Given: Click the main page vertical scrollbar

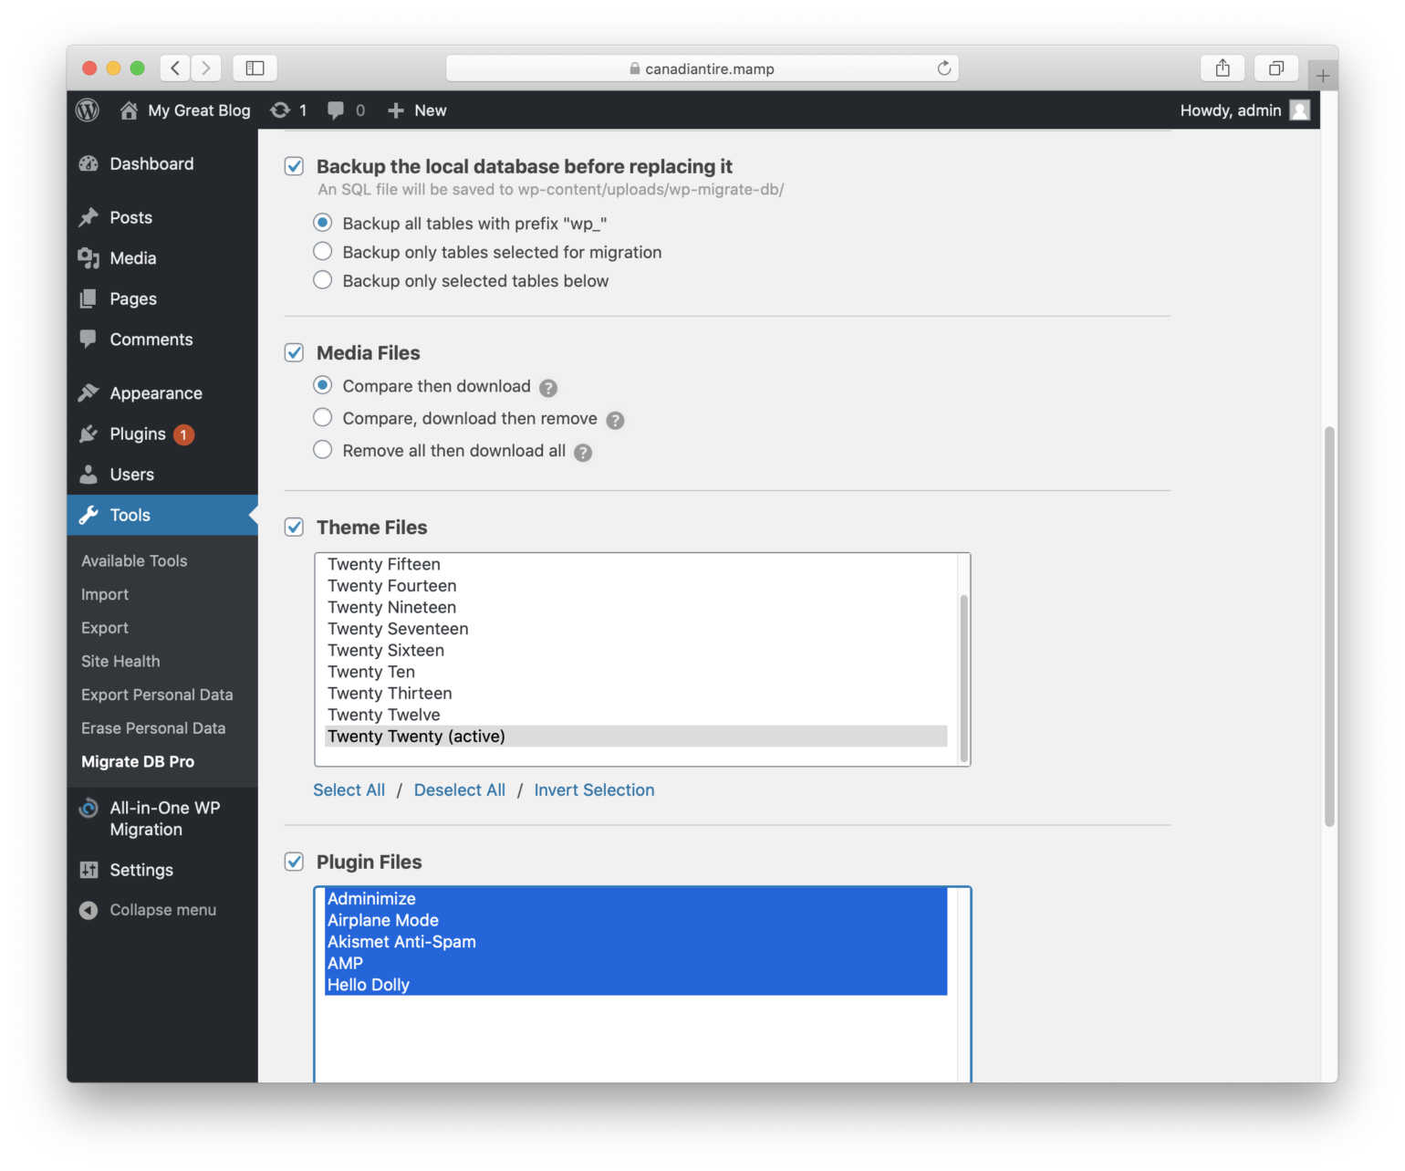Looking at the screenshot, I should pyautogui.click(x=1330, y=626).
